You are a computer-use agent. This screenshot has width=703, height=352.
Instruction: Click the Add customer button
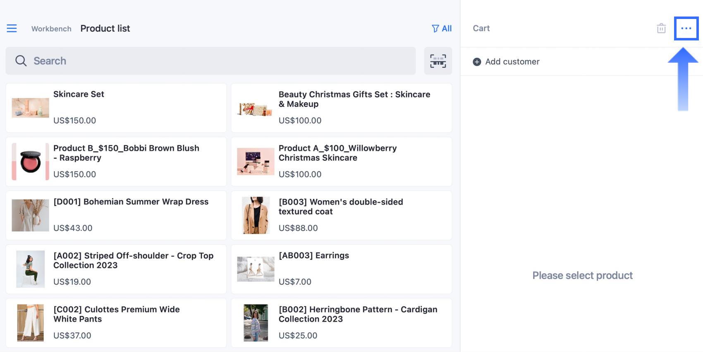click(512, 62)
